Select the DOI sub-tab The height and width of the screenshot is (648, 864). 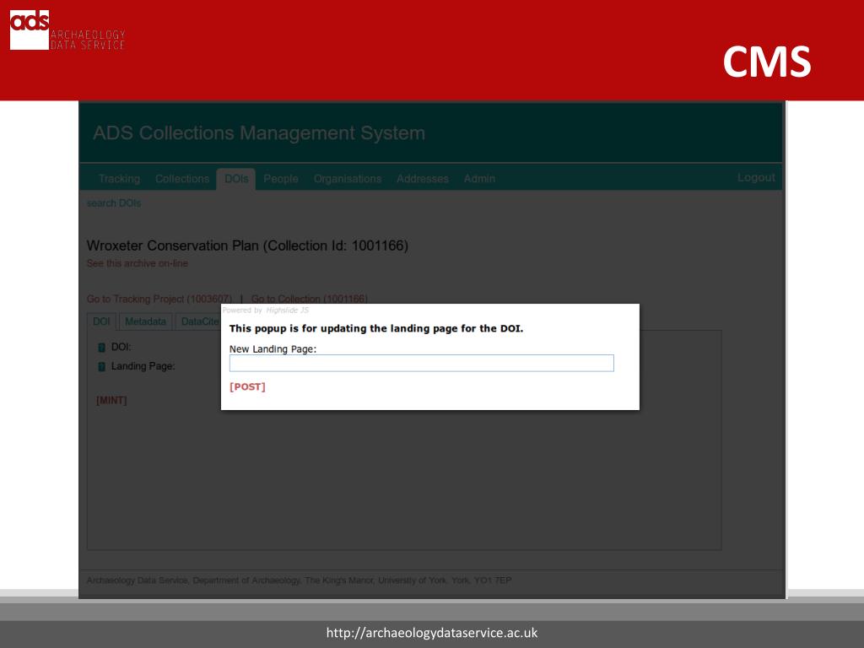click(101, 321)
